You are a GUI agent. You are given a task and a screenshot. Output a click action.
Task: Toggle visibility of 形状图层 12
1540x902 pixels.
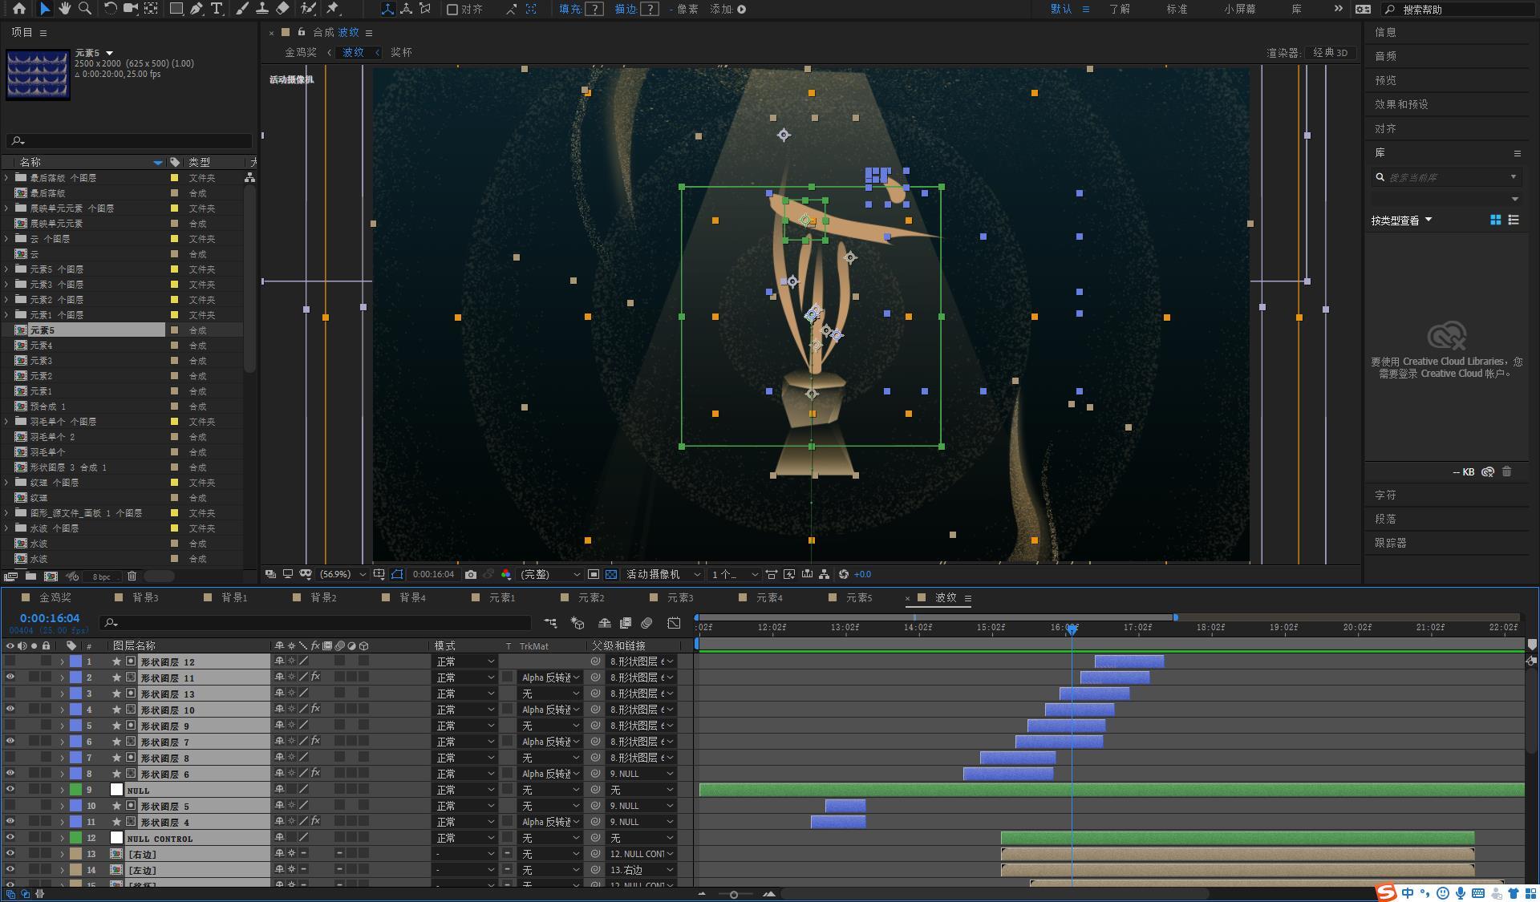click(x=10, y=661)
